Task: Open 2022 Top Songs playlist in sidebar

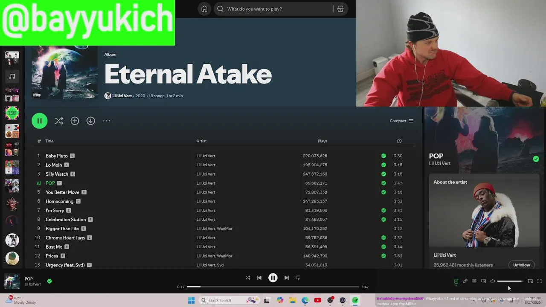Action: pyautogui.click(x=12, y=113)
